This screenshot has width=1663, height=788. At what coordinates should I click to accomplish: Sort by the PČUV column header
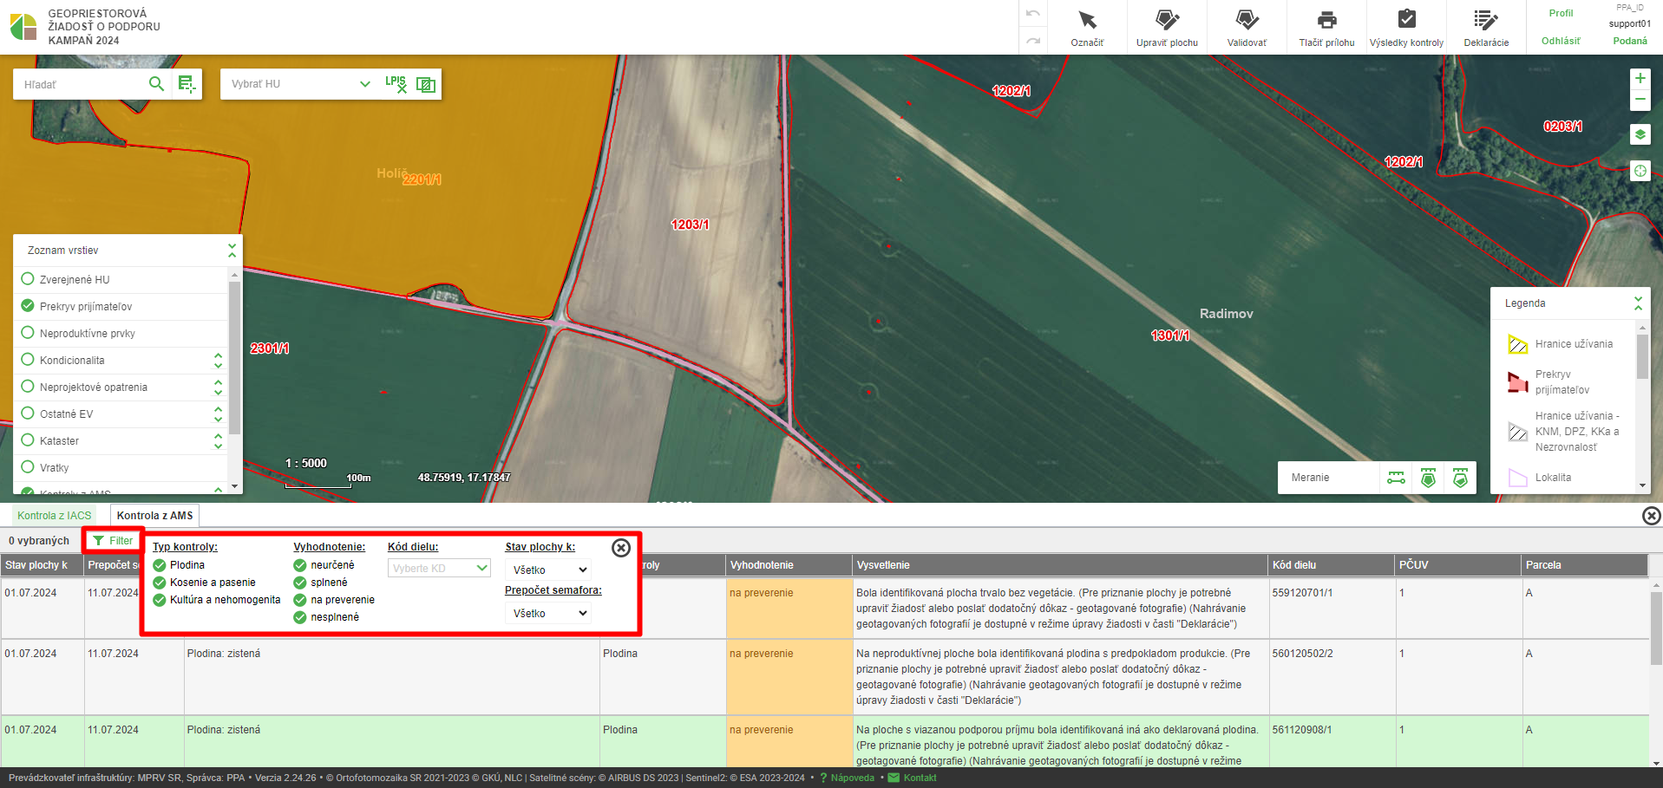pos(1458,565)
